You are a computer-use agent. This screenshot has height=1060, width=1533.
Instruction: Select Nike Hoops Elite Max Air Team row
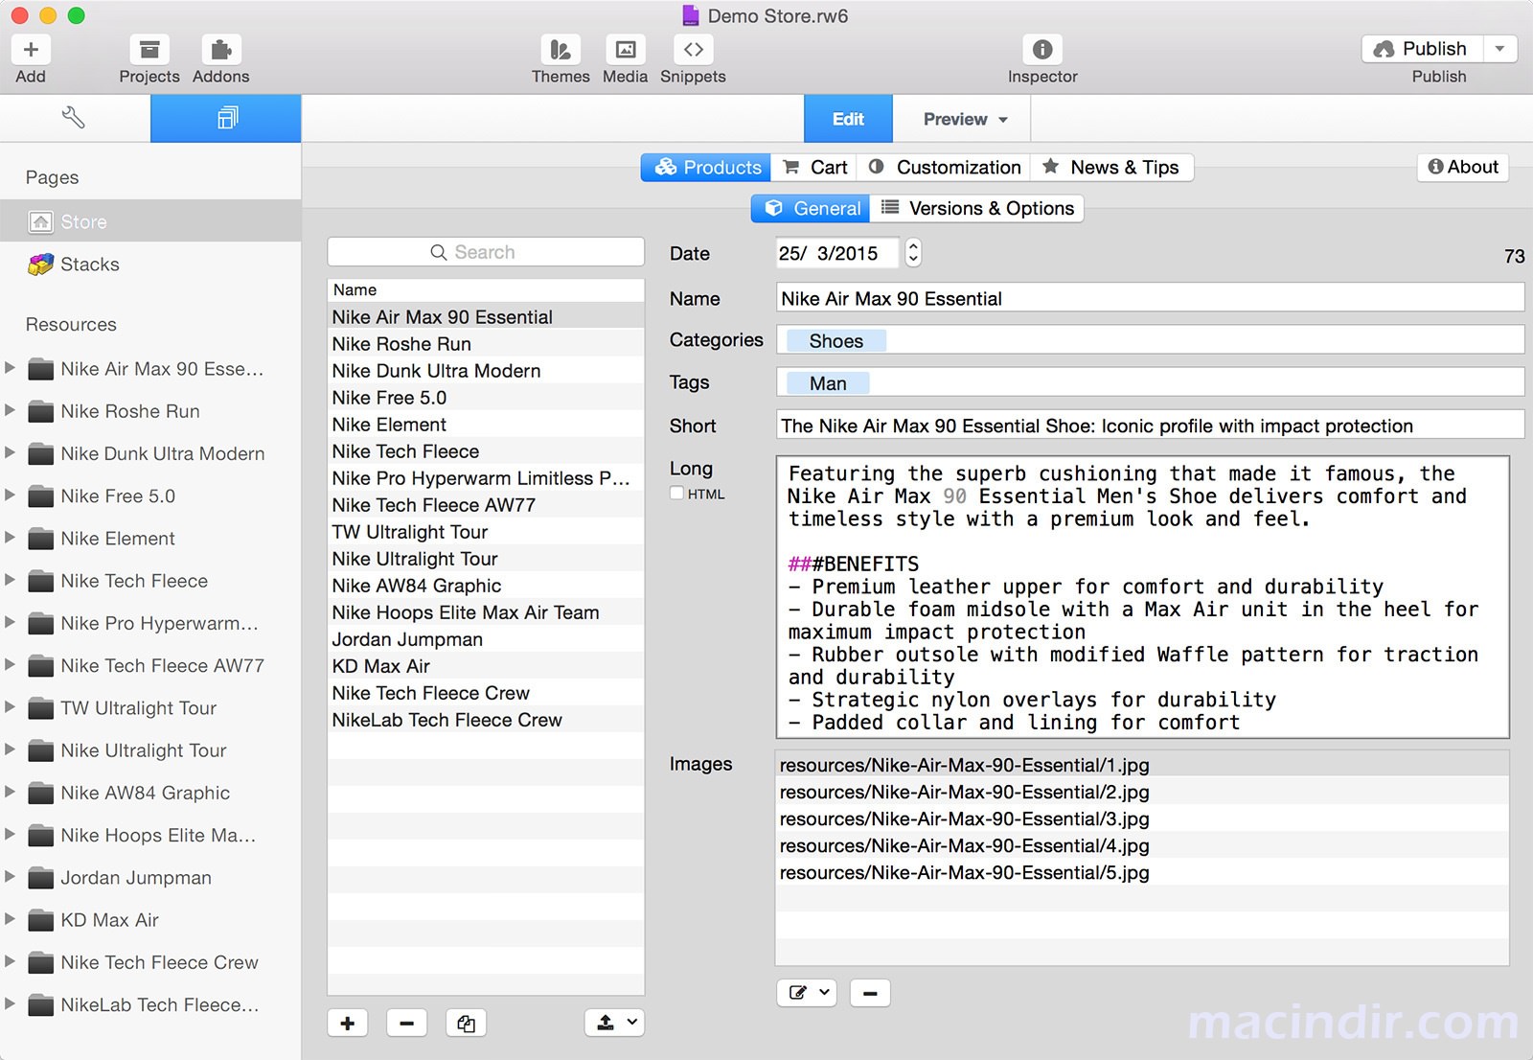[x=486, y=612]
